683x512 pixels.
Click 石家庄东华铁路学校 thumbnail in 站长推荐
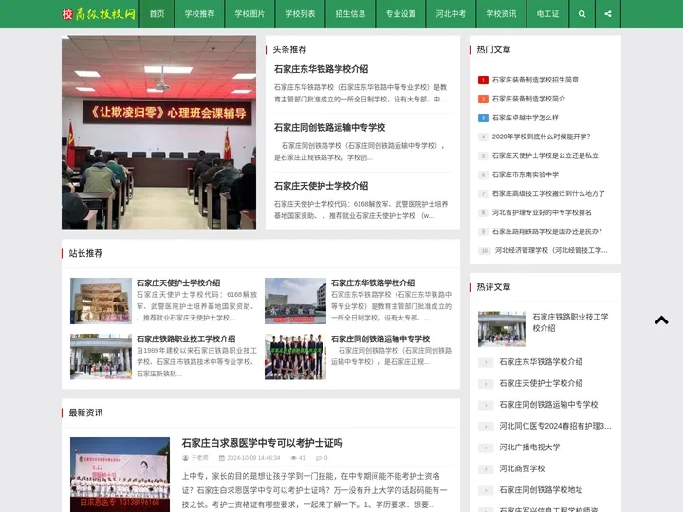pyautogui.click(x=295, y=301)
